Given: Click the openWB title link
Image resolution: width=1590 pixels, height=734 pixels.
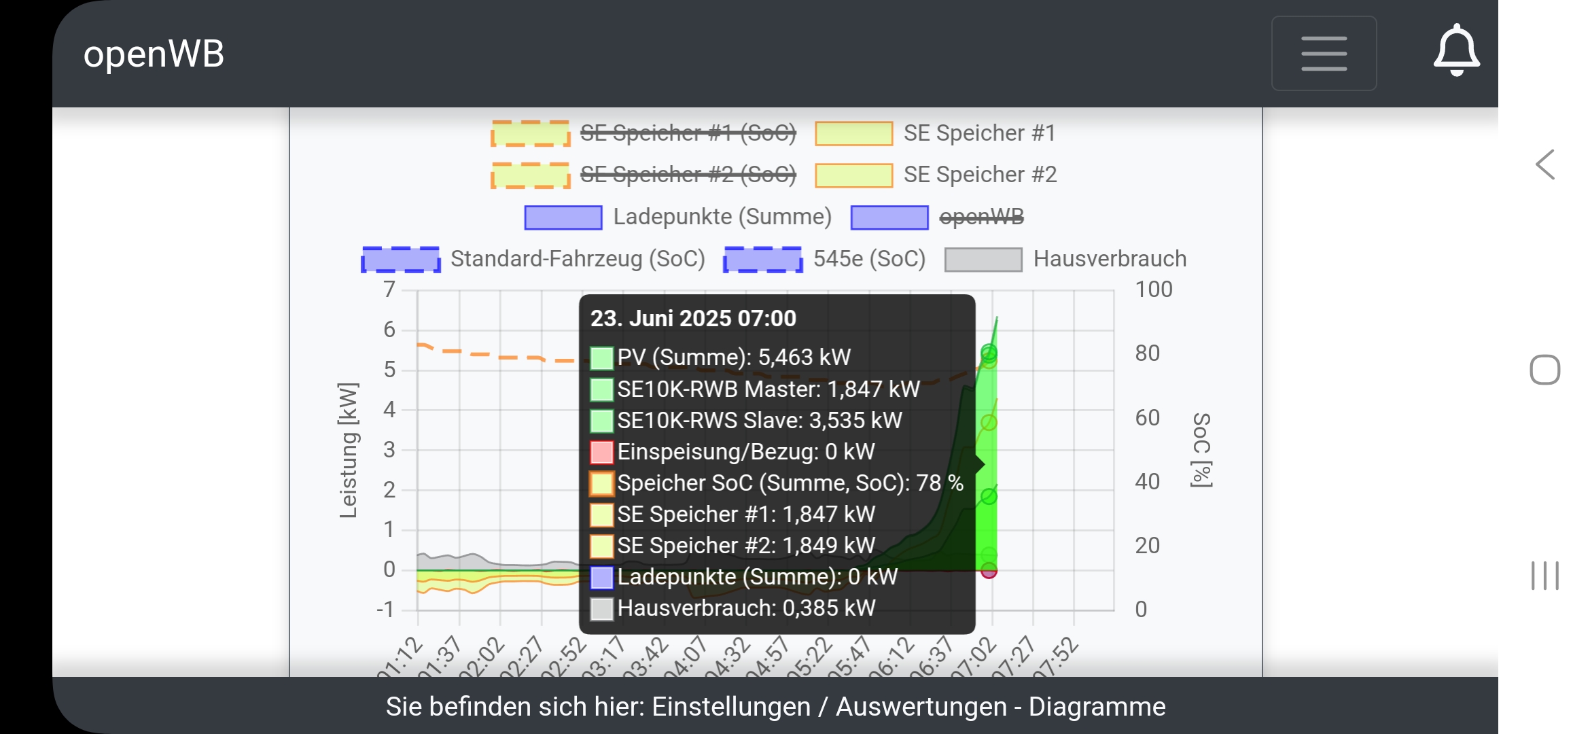Looking at the screenshot, I should point(154,54).
